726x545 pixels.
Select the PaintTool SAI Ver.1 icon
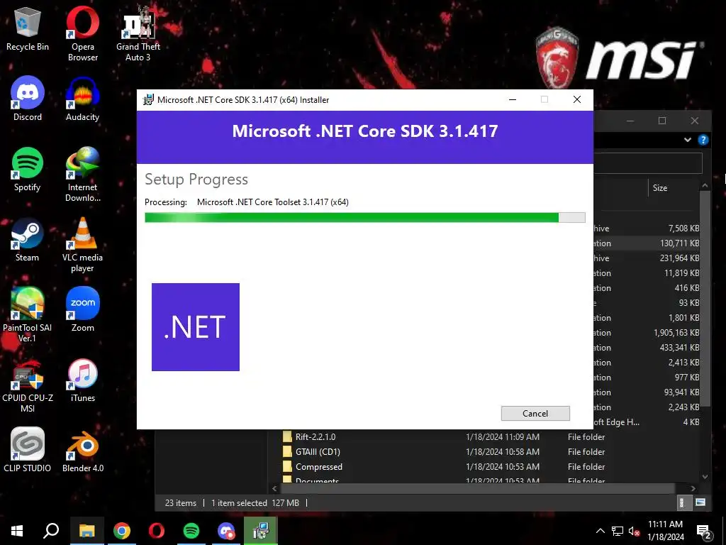click(28, 314)
